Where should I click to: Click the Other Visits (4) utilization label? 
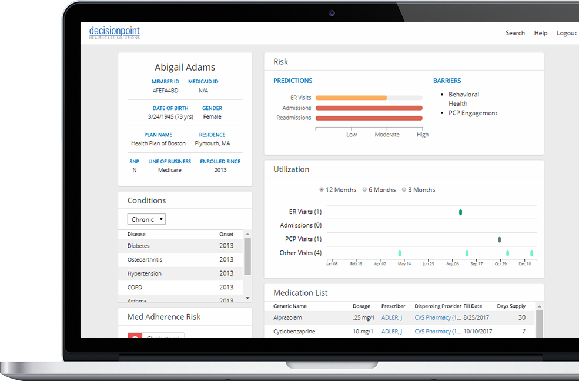[300, 253]
